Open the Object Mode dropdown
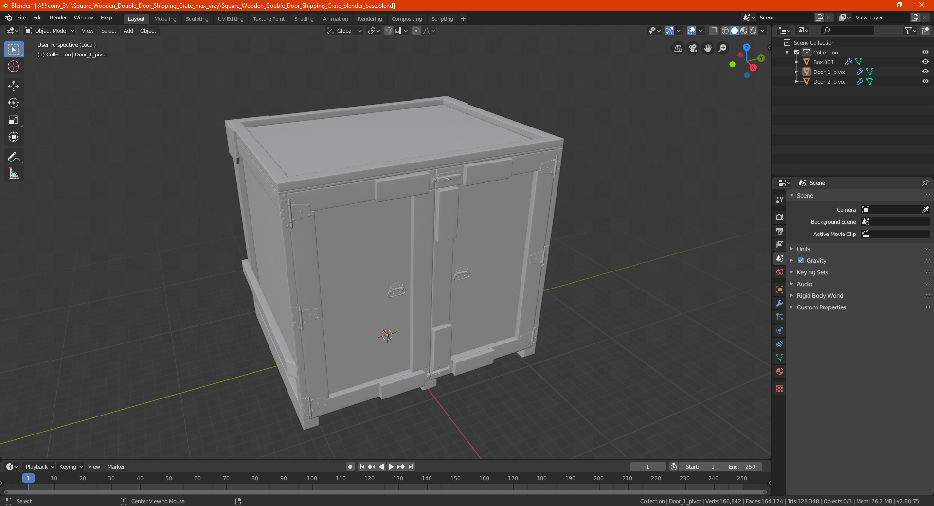 [50, 31]
